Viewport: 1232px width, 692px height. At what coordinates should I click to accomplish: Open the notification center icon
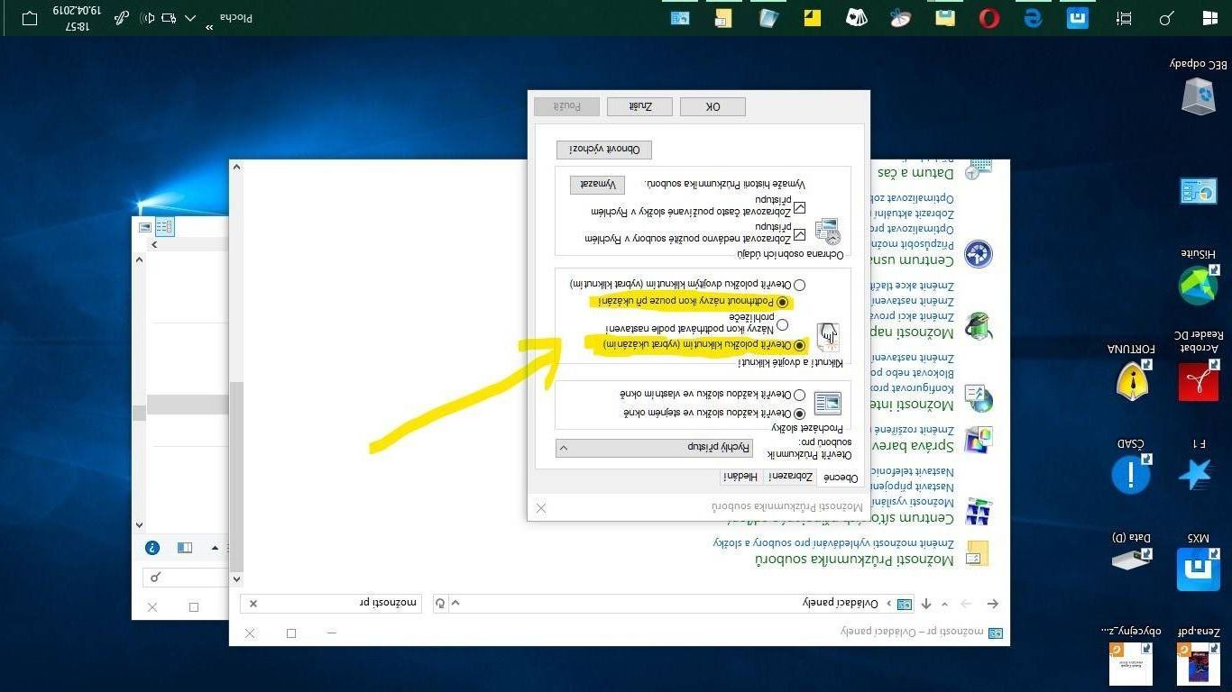tap(30, 18)
